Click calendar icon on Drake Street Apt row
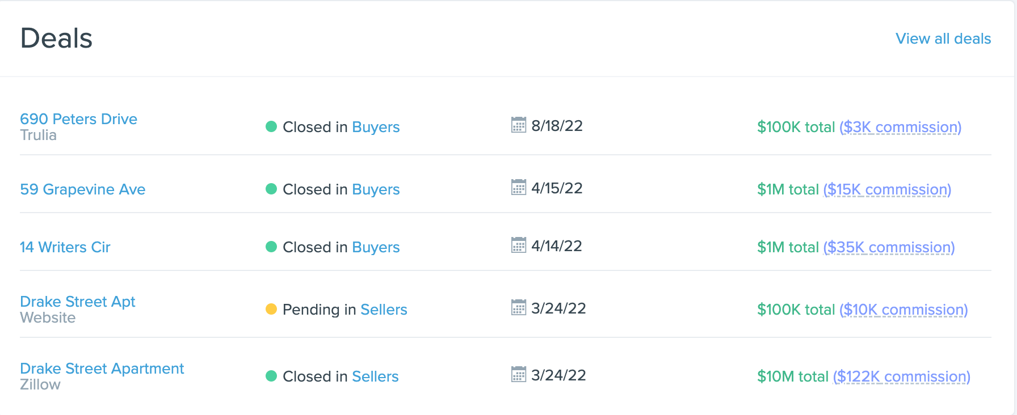The width and height of the screenshot is (1017, 415). (519, 307)
